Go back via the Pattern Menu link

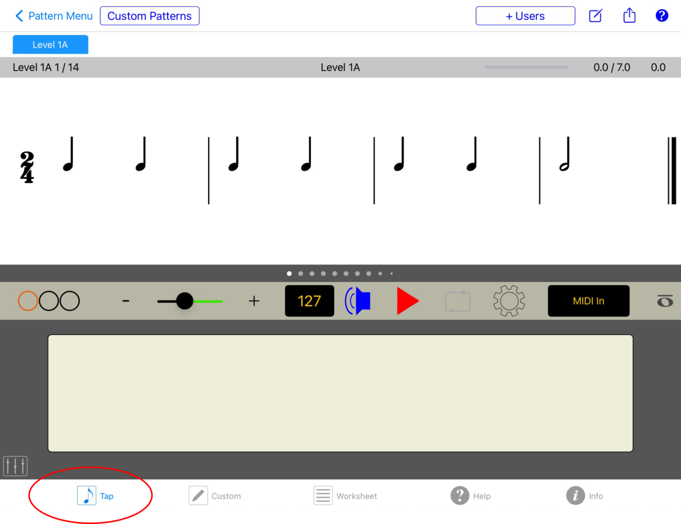pos(53,15)
